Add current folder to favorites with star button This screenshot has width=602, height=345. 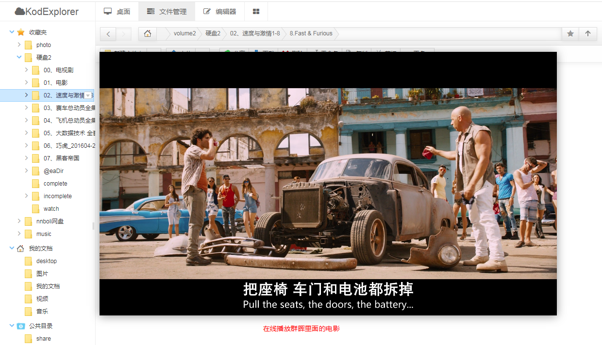coord(570,34)
